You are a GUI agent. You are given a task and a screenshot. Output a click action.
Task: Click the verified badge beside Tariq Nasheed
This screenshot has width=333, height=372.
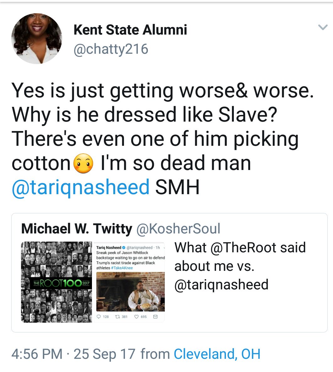123,248
